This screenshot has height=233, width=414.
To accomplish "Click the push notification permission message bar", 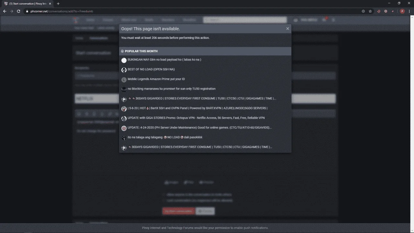I will click(x=205, y=228).
